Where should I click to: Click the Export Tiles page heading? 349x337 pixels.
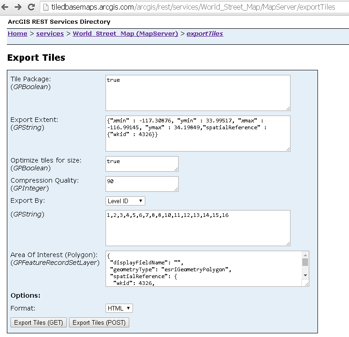click(36, 58)
